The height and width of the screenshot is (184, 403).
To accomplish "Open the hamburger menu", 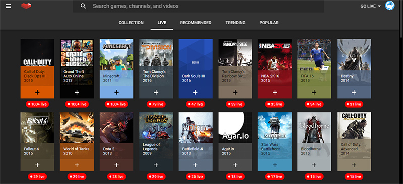I will [8, 6].
